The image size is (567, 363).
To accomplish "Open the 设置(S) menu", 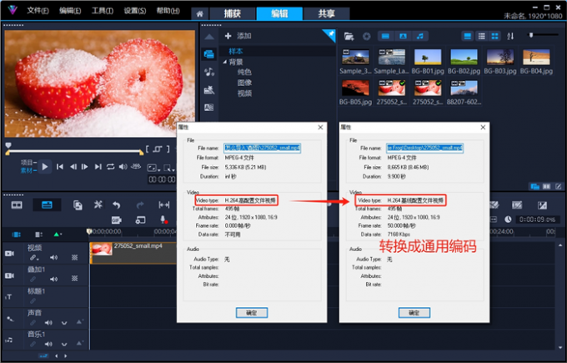I will pyautogui.click(x=135, y=11).
